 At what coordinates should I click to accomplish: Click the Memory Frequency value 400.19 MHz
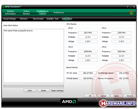124,79
